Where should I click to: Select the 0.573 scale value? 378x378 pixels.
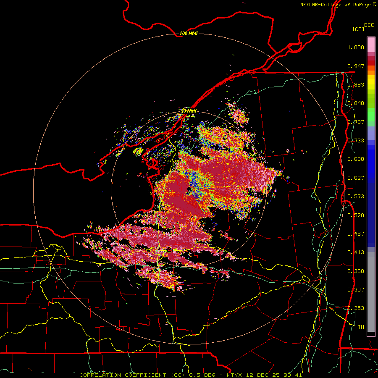pos(356,197)
